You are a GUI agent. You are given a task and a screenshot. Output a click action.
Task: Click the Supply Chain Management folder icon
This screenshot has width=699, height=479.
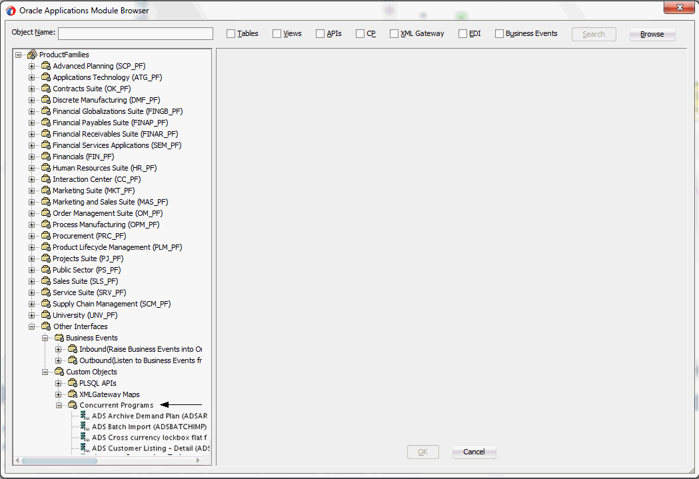tap(46, 304)
